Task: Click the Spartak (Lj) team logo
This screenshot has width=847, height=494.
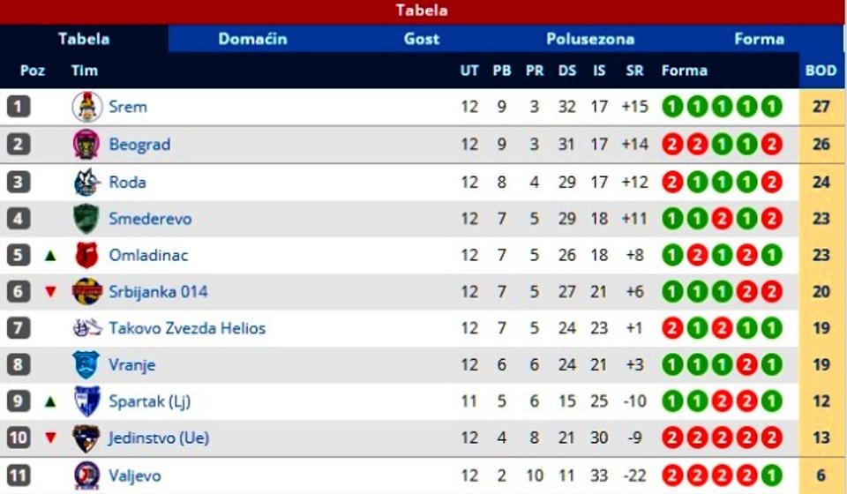Action: 86,401
